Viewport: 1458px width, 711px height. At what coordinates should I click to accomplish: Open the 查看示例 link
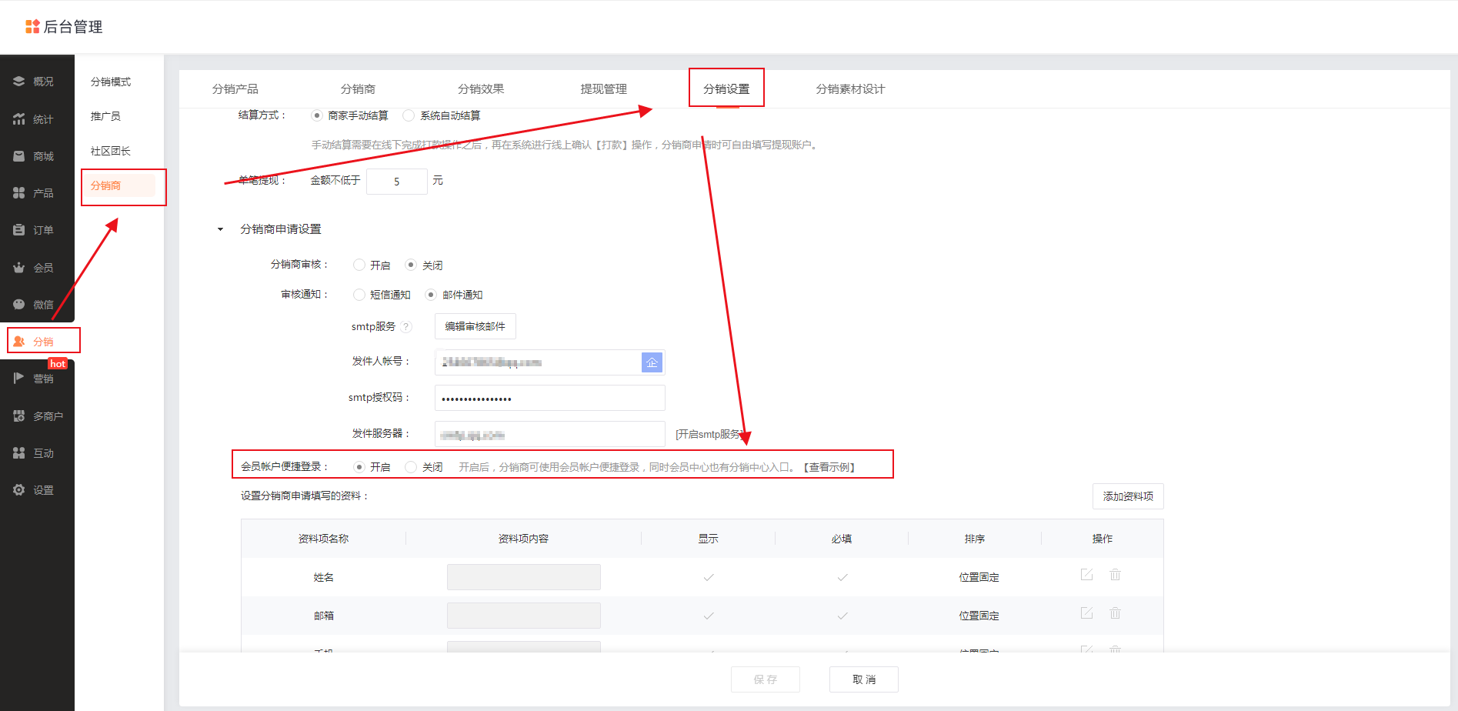click(x=829, y=467)
